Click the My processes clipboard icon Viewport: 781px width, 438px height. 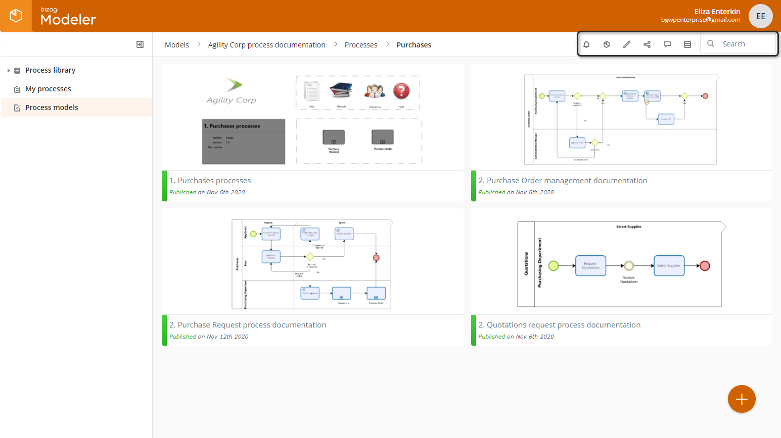coord(17,89)
